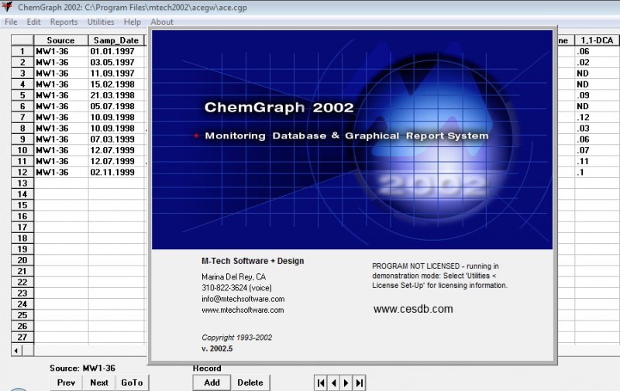
Task: Click date cell 02.11.1999
Action: (x=117, y=172)
